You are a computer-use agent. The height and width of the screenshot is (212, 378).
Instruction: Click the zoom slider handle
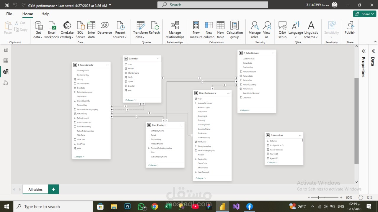[318, 198]
